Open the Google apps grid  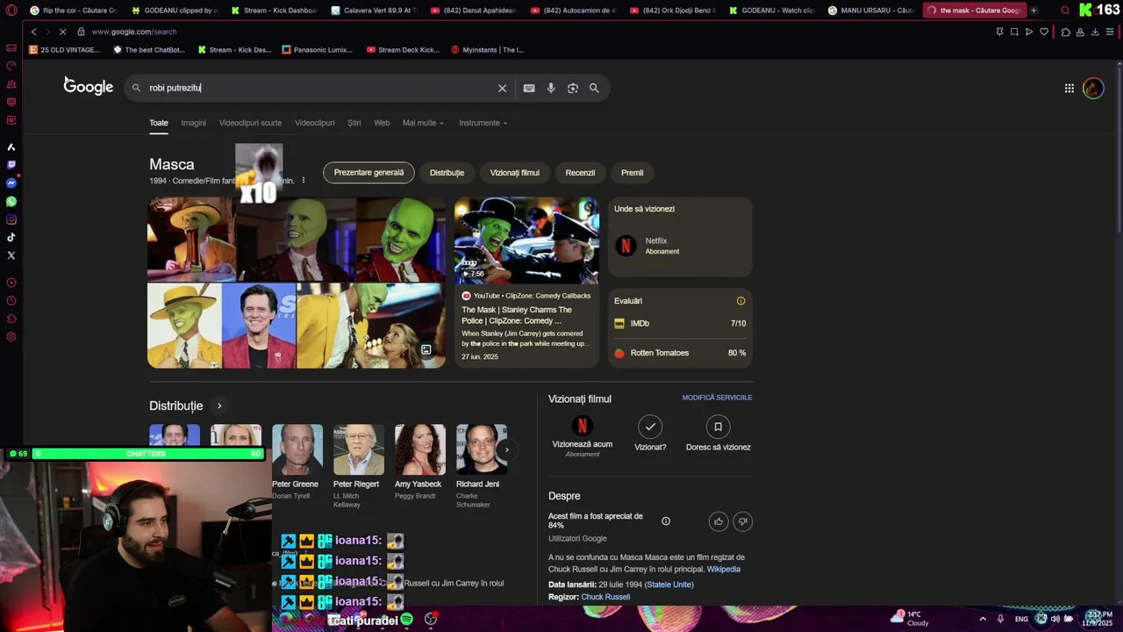coord(1069,88)
